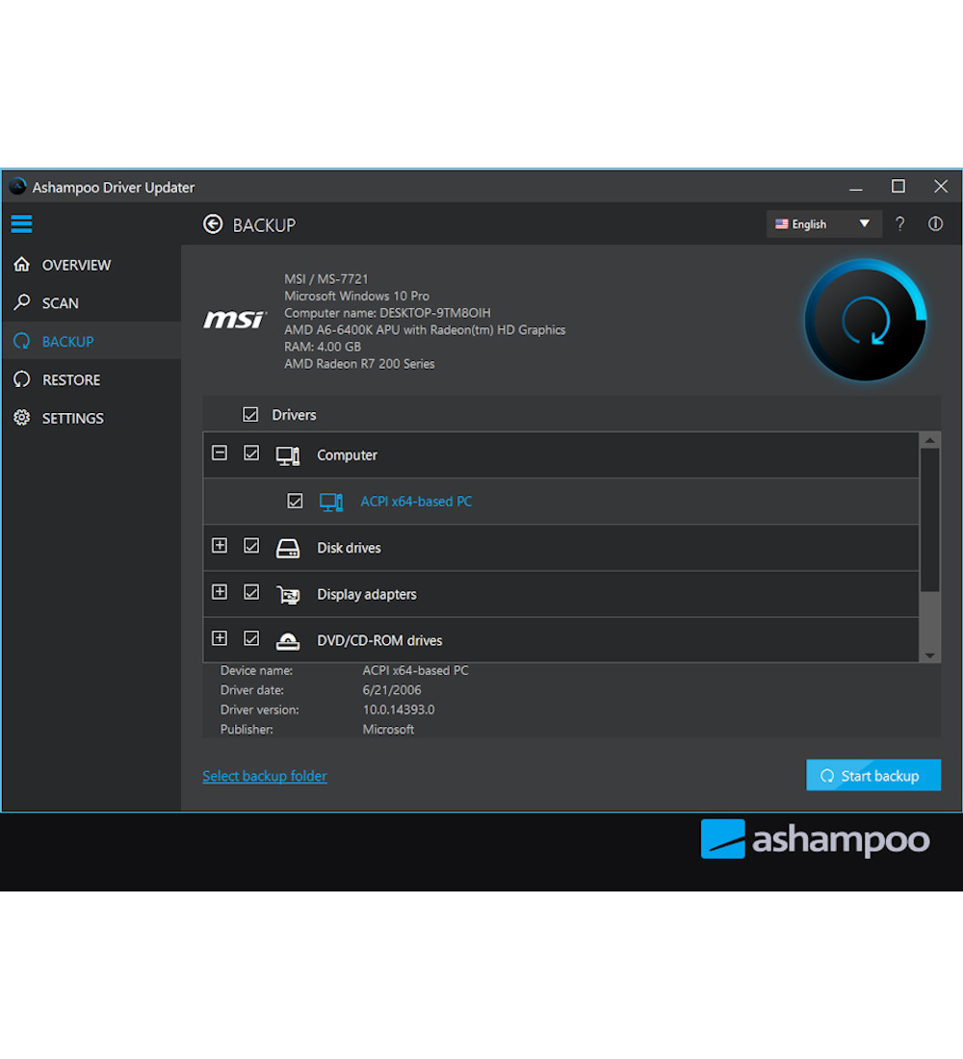Click the back arrow beside BACKUP title
The image size is (963, 1059).
click(x=213, y=224)
